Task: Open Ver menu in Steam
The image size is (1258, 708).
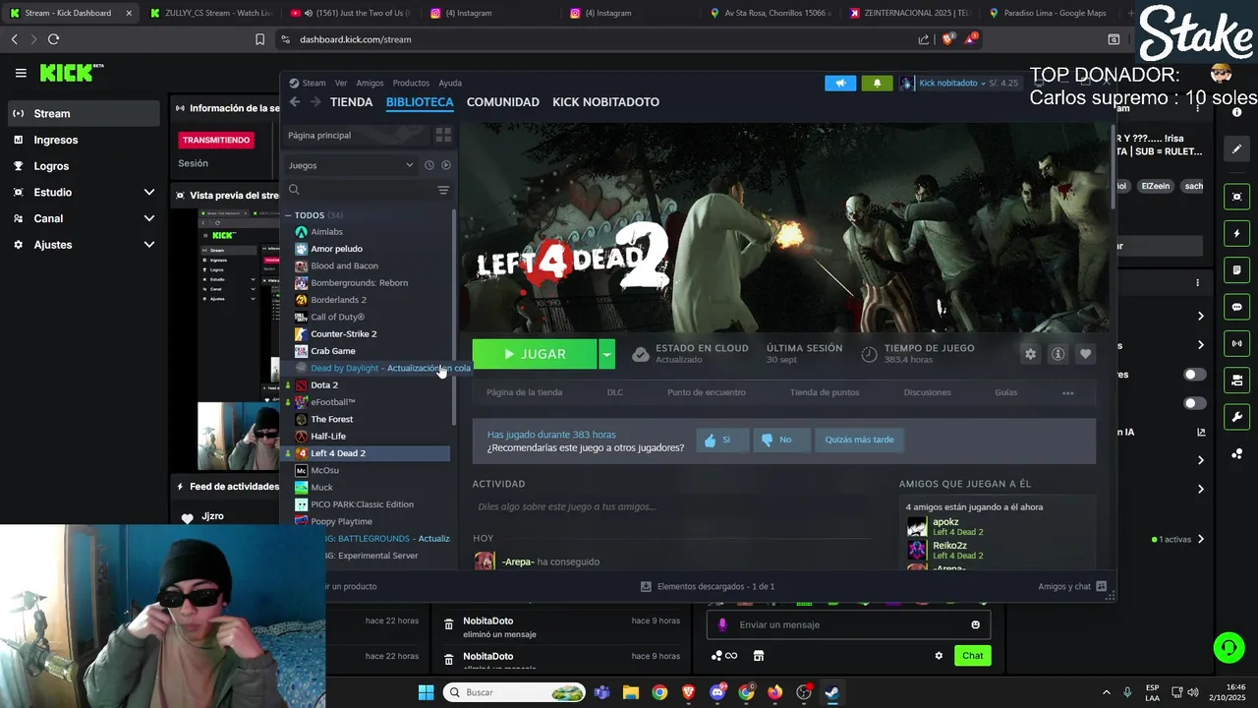Action: 341,84
